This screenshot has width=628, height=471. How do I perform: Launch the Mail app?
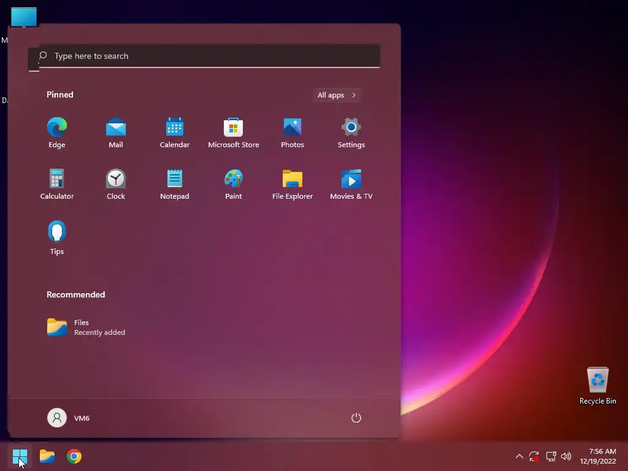click(116, 133)
